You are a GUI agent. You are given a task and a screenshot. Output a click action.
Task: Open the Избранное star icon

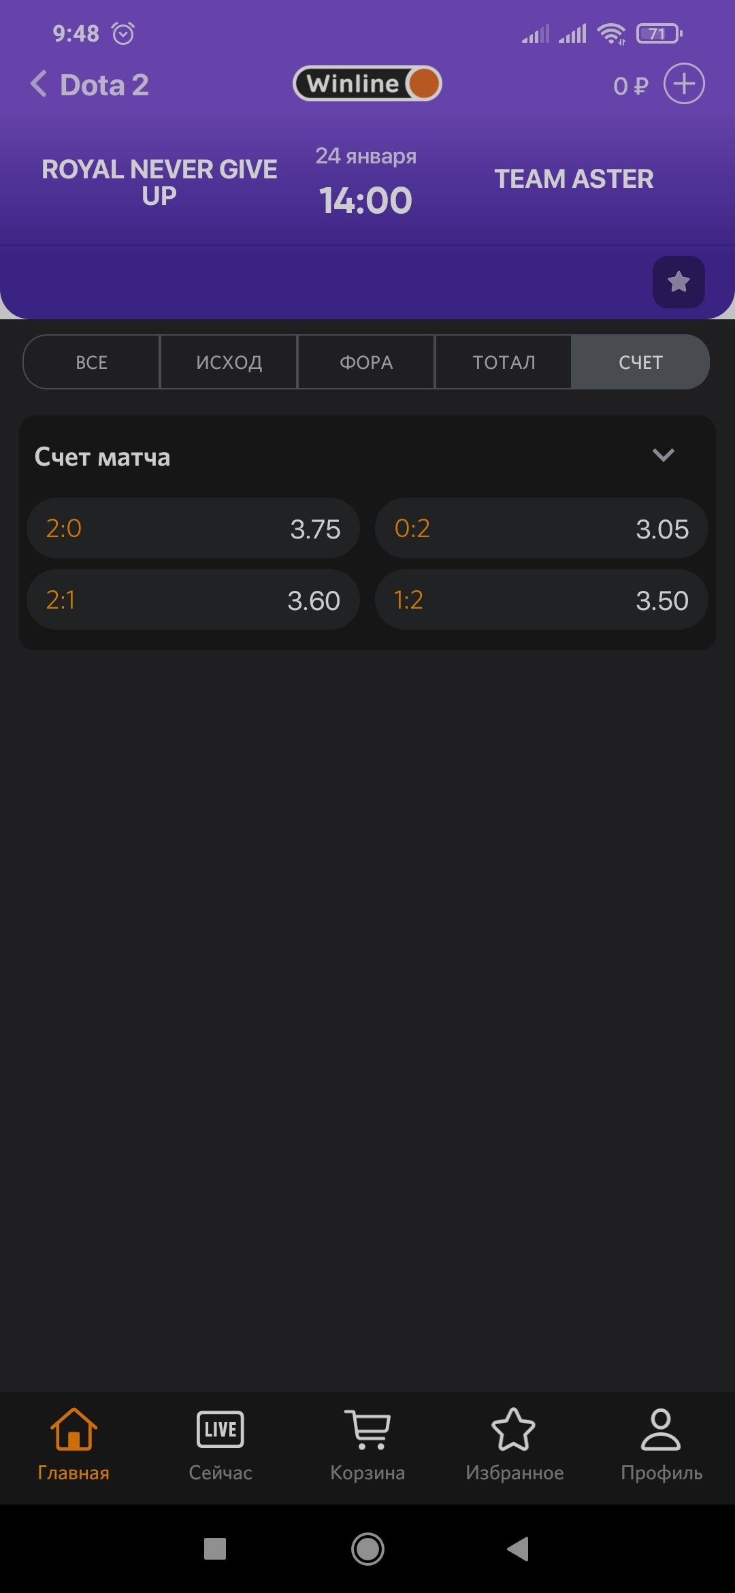[514, 1443]
